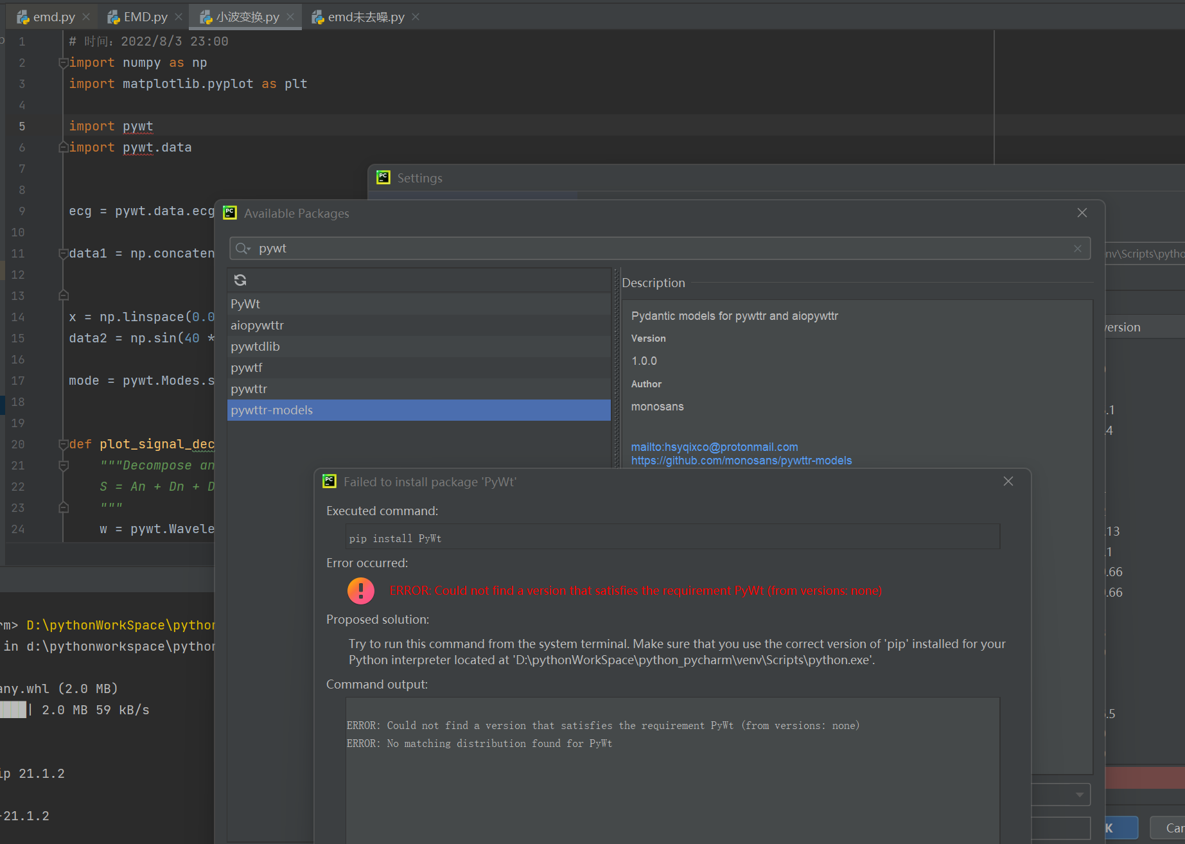Open the emd未去噪.py editor tab
The image size is (1185, 844).
(366, 17)
